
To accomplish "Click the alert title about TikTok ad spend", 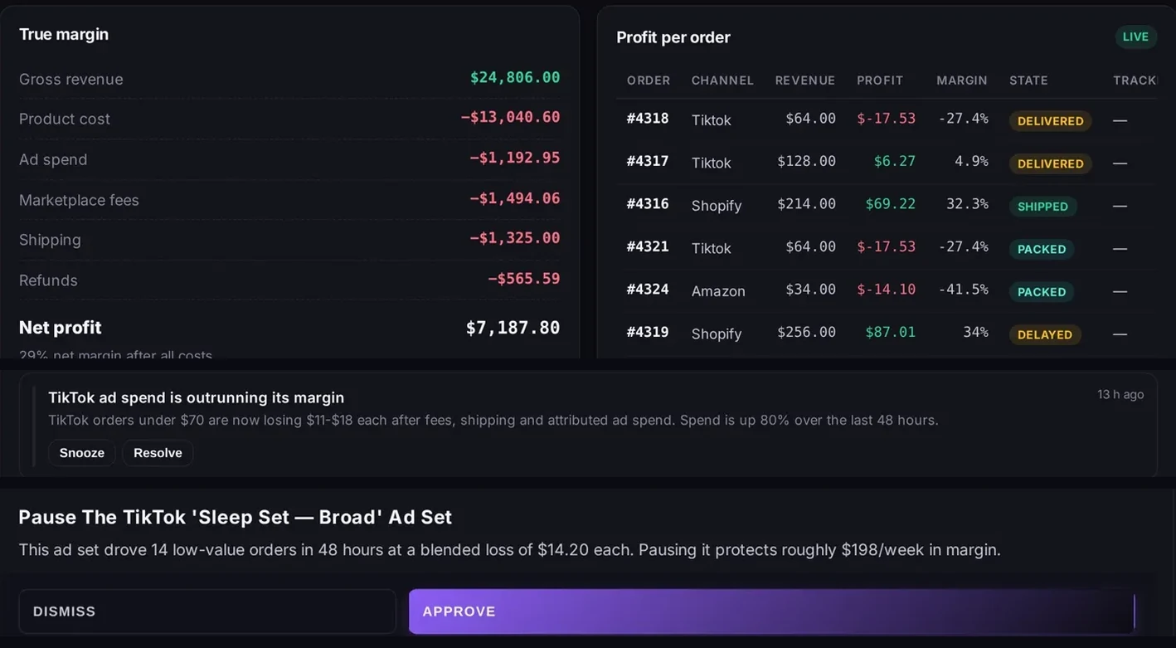I will click(x=197, y=397).
